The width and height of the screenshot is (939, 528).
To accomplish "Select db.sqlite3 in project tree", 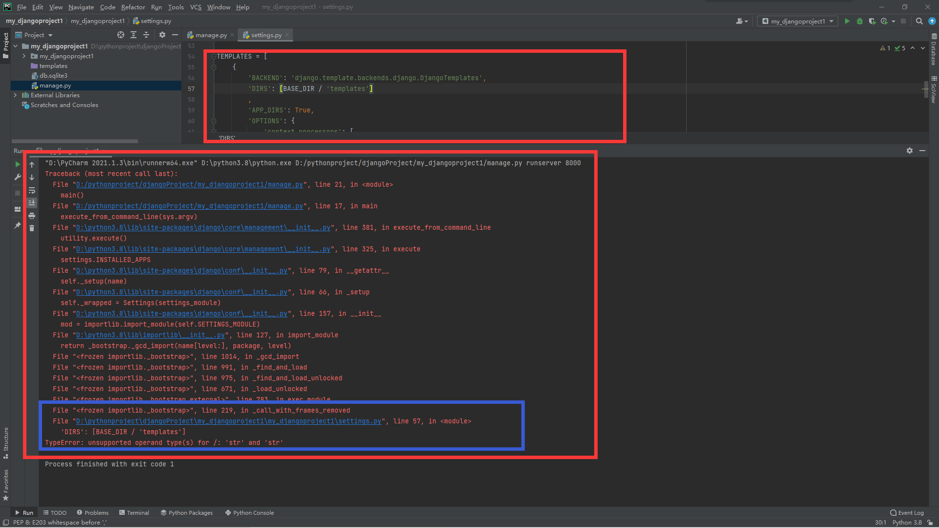I will (53, 76).
